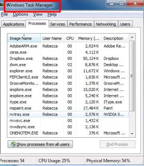Select the ONENOTEM.EXE process
144x166 pixels.
pyautogui.click(x=68, y=133)
